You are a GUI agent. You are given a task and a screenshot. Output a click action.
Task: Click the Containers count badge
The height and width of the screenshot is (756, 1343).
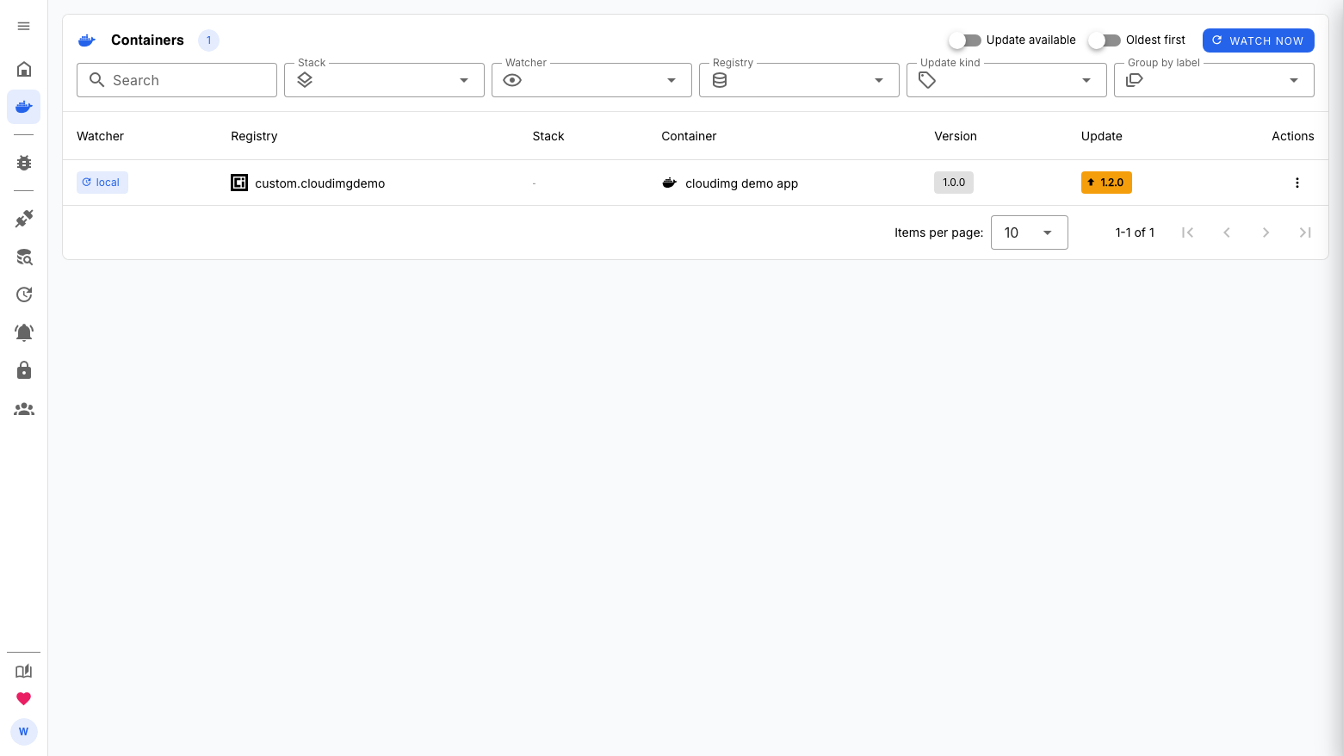click(208, 40)
